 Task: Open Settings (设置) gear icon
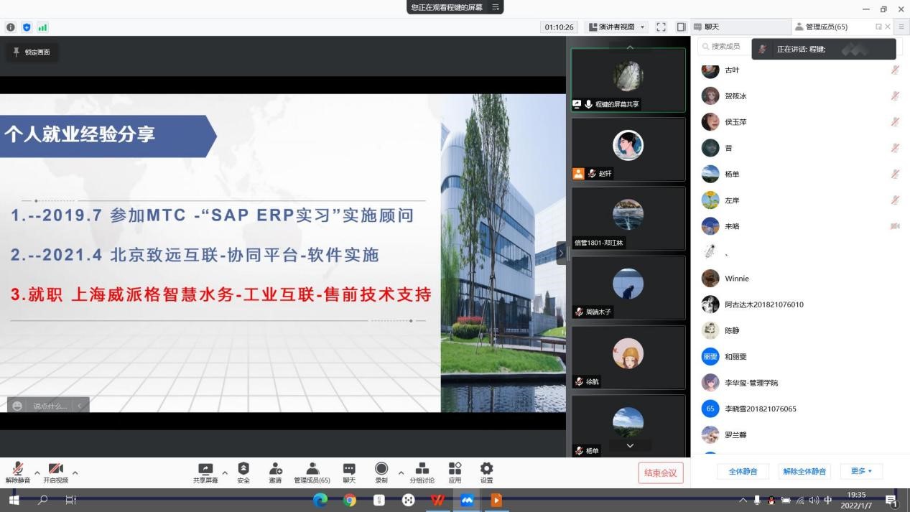point(487,472)
